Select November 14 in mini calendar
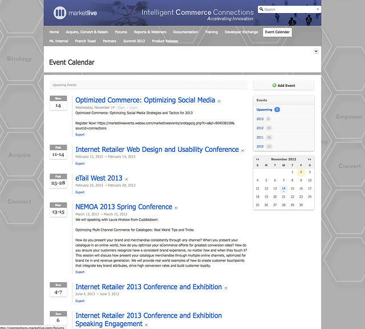 [283, 188]
